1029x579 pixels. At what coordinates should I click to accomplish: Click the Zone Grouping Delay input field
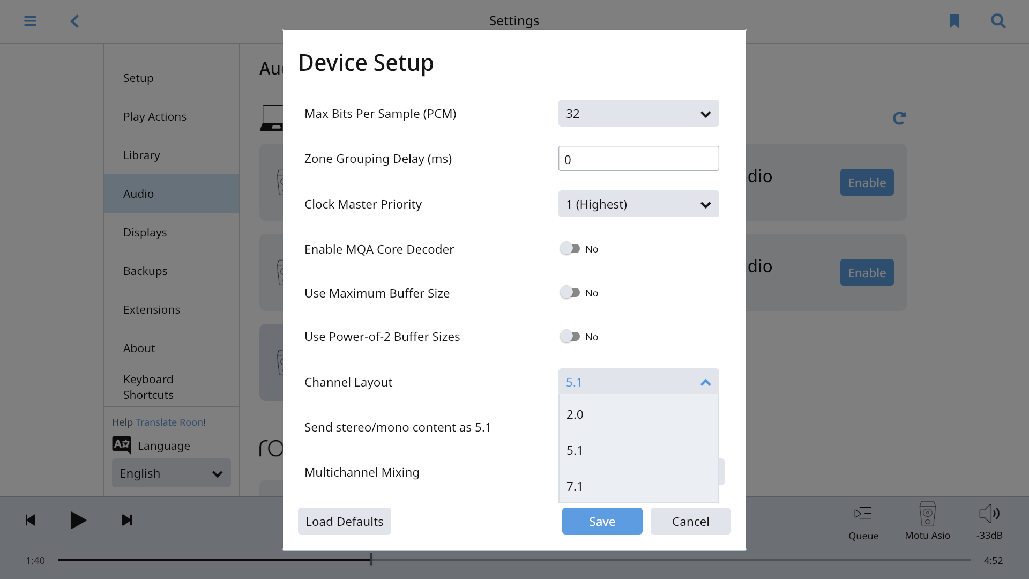point(638,159)
